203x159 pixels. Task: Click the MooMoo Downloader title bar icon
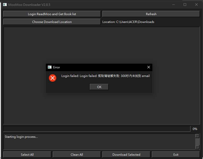[5, 5]
